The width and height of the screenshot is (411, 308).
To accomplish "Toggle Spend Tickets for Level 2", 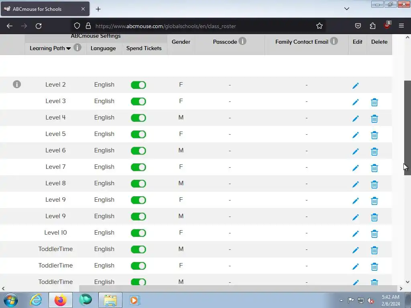I will click(x=138, y=85).
